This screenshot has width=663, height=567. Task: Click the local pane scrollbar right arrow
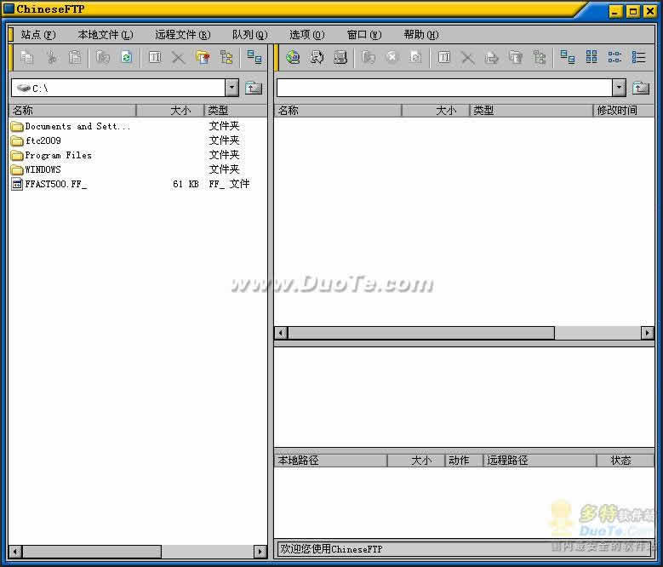[260, 551]
